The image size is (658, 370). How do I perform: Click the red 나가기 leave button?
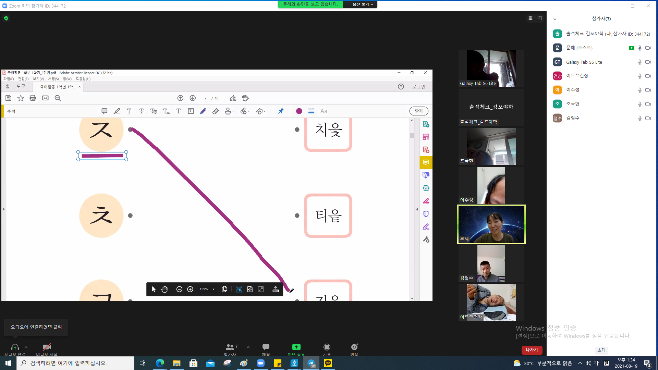532,350
